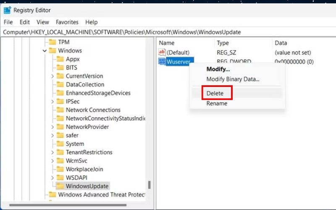336x210 pixels.
Task: Click the WSDAPI folder icon
Action: 60,178
